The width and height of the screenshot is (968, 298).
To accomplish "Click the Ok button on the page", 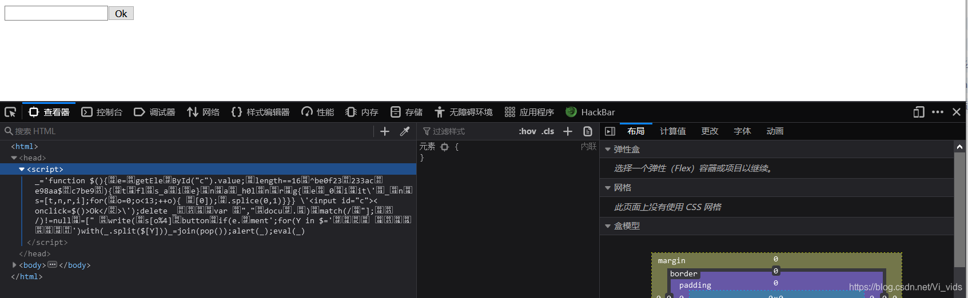I will point(121,13).
